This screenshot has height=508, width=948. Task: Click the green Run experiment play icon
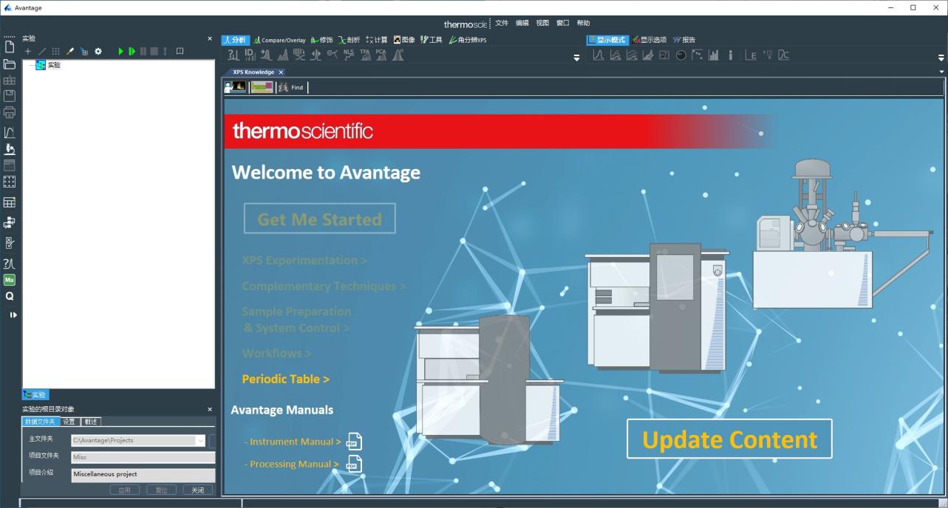pos(121,52)
